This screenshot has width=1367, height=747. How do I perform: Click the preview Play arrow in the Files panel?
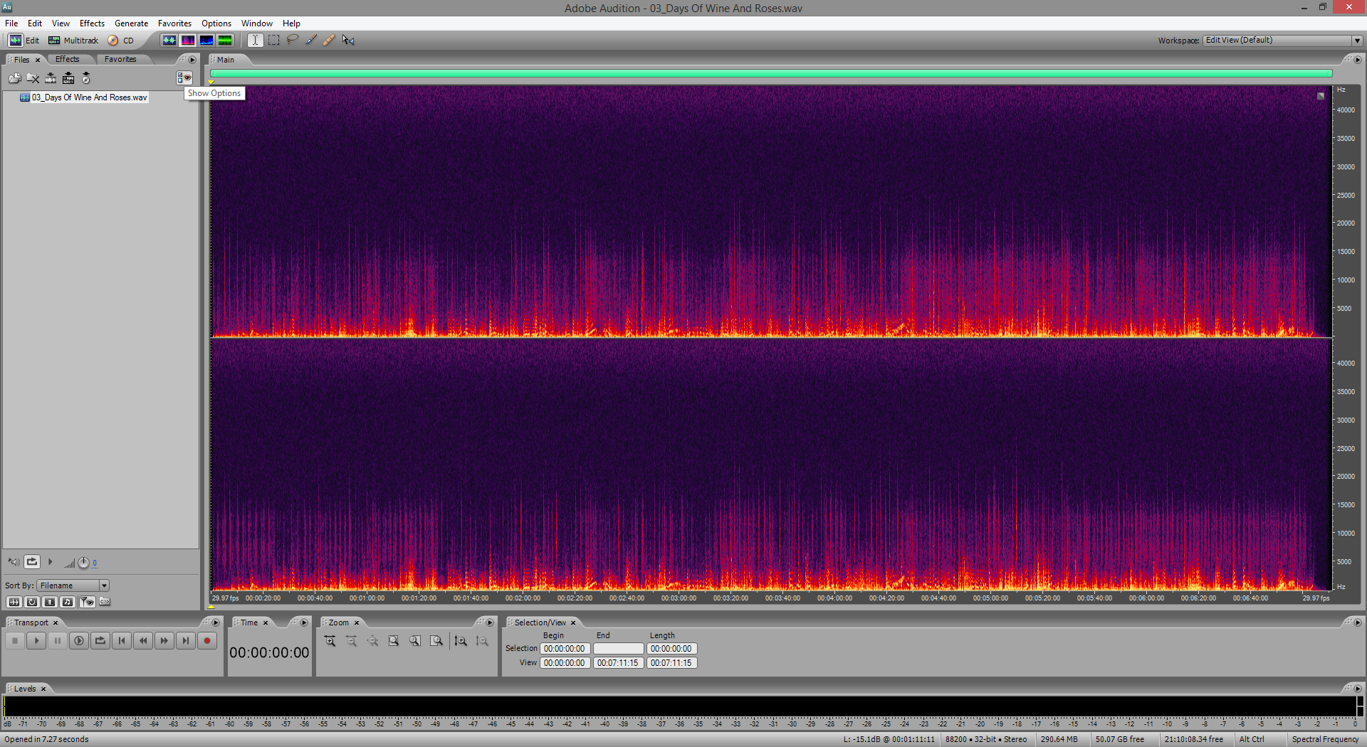click(51, 562)
